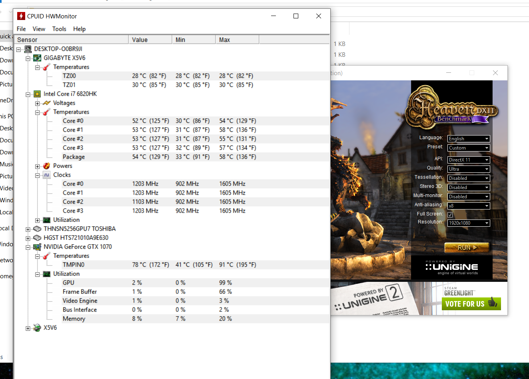The height and width of the screenshot is (379, 529).
Task: Collapse the Intel Core i7 6820HK node
Action: [x=28, y=95]
